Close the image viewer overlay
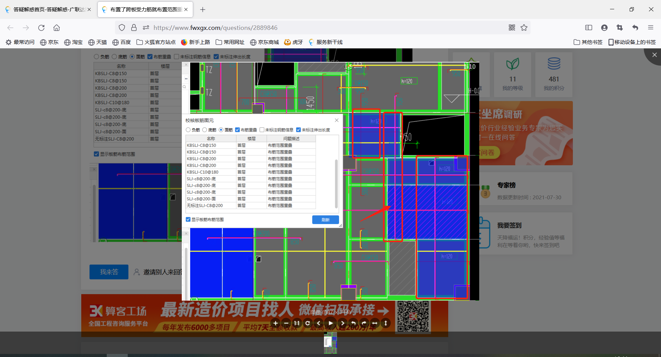Screen dimensions: 661x357 click(654, 55)
